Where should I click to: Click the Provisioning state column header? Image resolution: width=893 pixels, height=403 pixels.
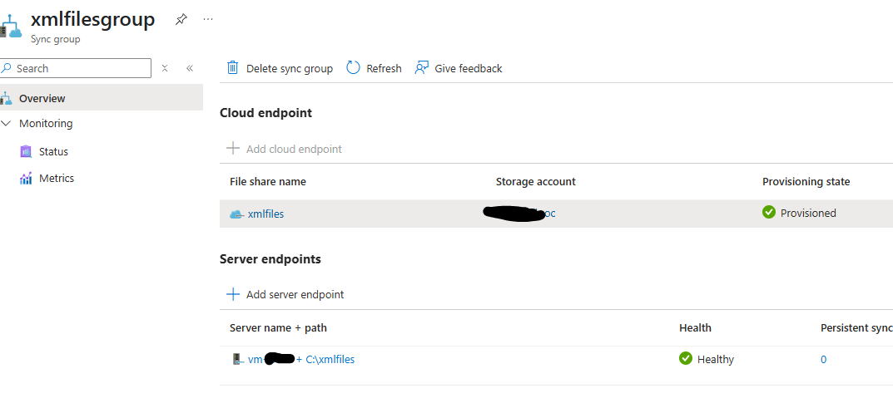coord(806,182)
